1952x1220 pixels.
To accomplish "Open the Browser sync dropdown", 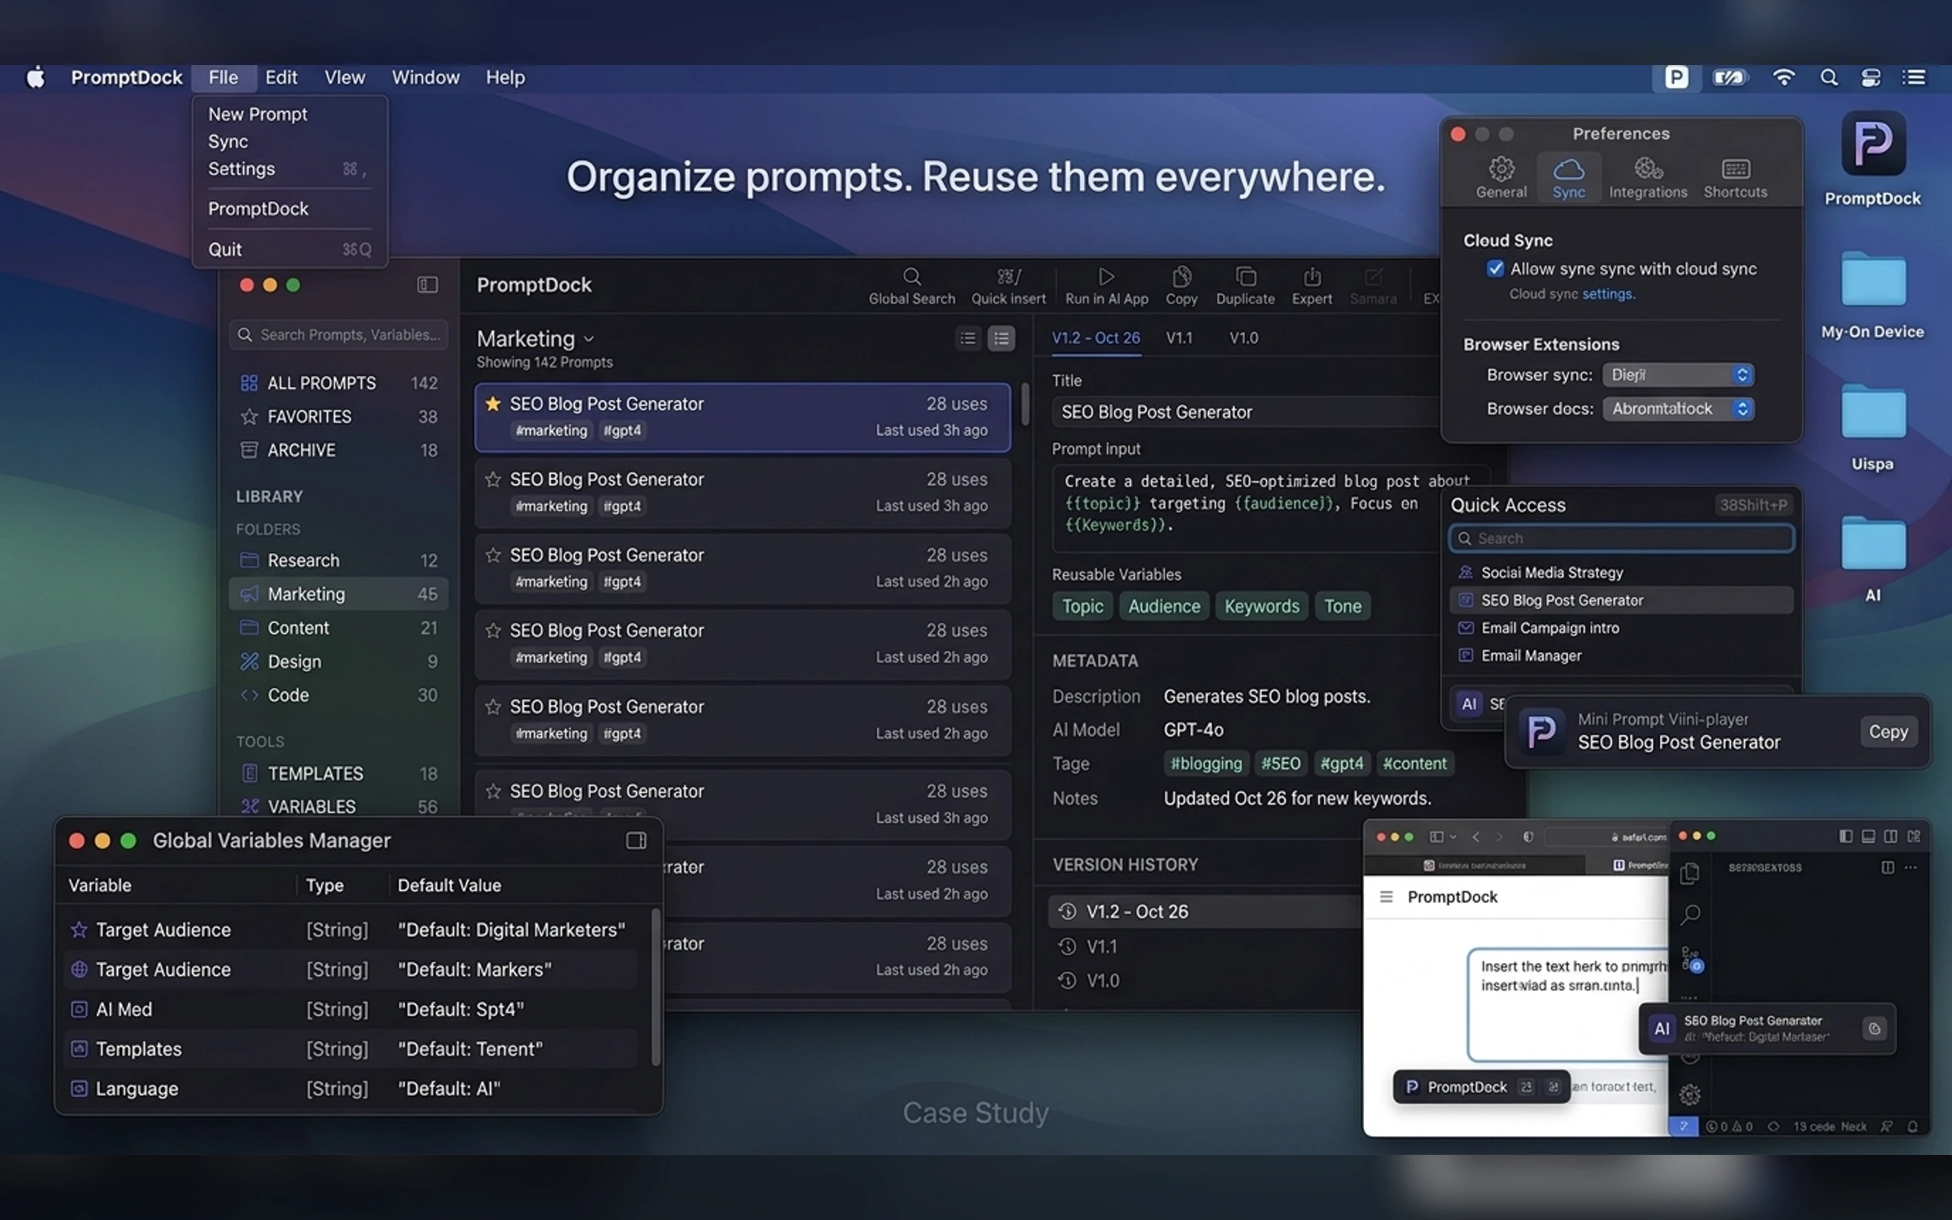I will tap(1677, 375).
